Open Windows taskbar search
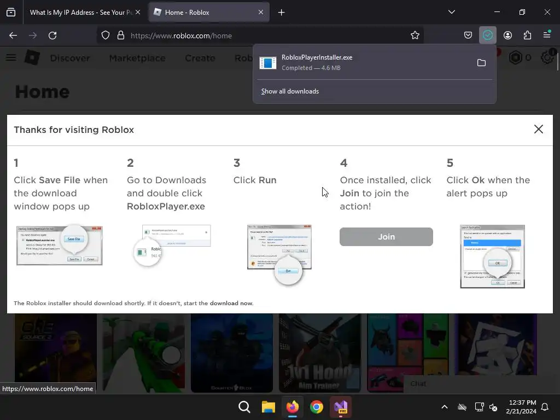 click(x=244, y=407)
